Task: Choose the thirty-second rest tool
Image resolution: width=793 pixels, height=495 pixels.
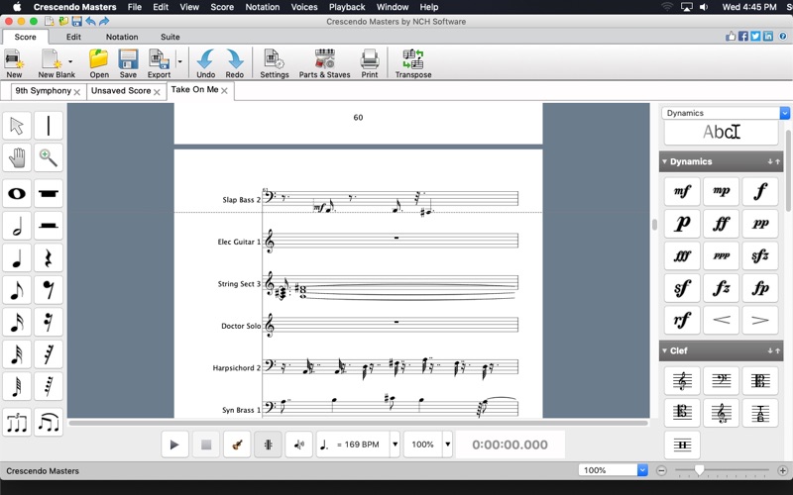Action: click(49, 354)
